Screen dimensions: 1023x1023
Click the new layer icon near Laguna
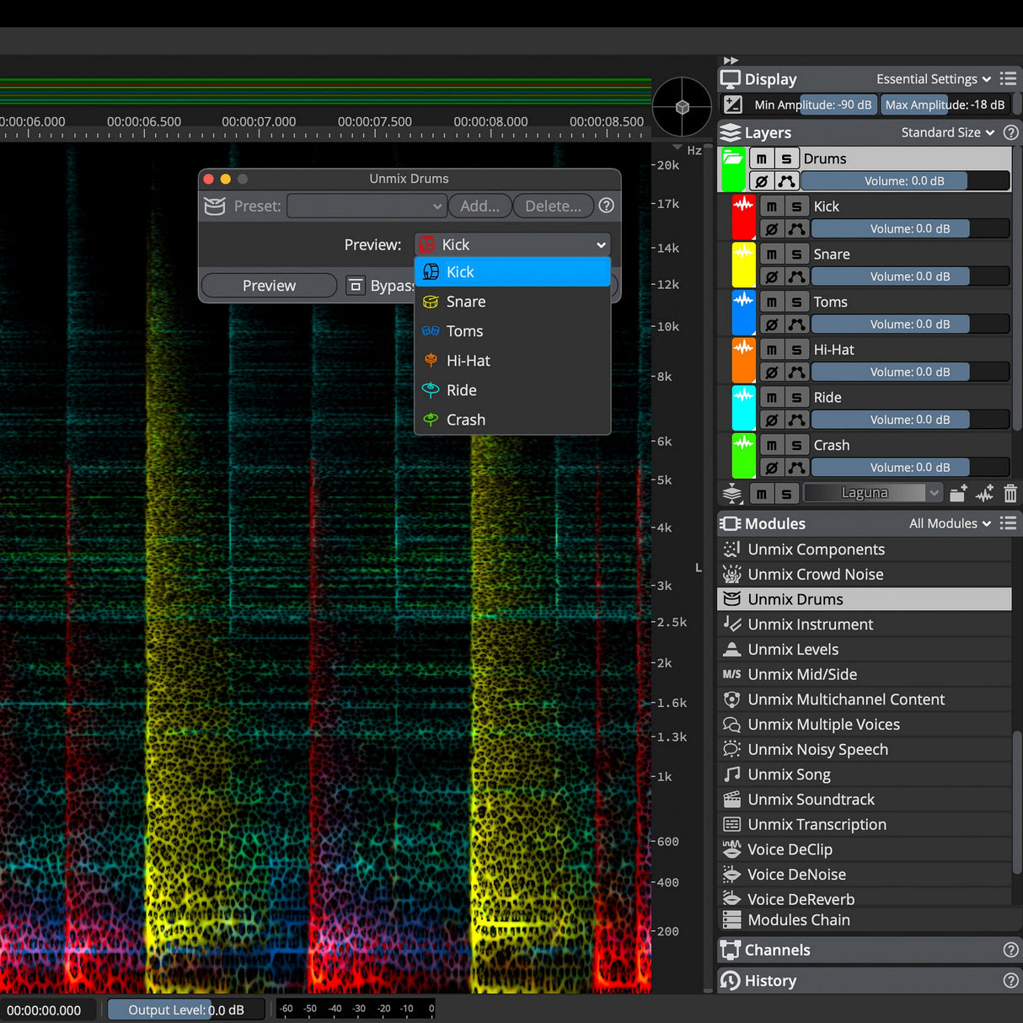pos(957,493)
